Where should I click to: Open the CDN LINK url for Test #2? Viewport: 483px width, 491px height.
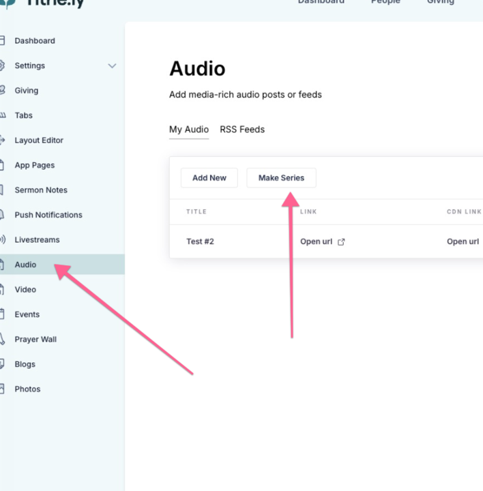pyautogui.click(x=463, y=241)
